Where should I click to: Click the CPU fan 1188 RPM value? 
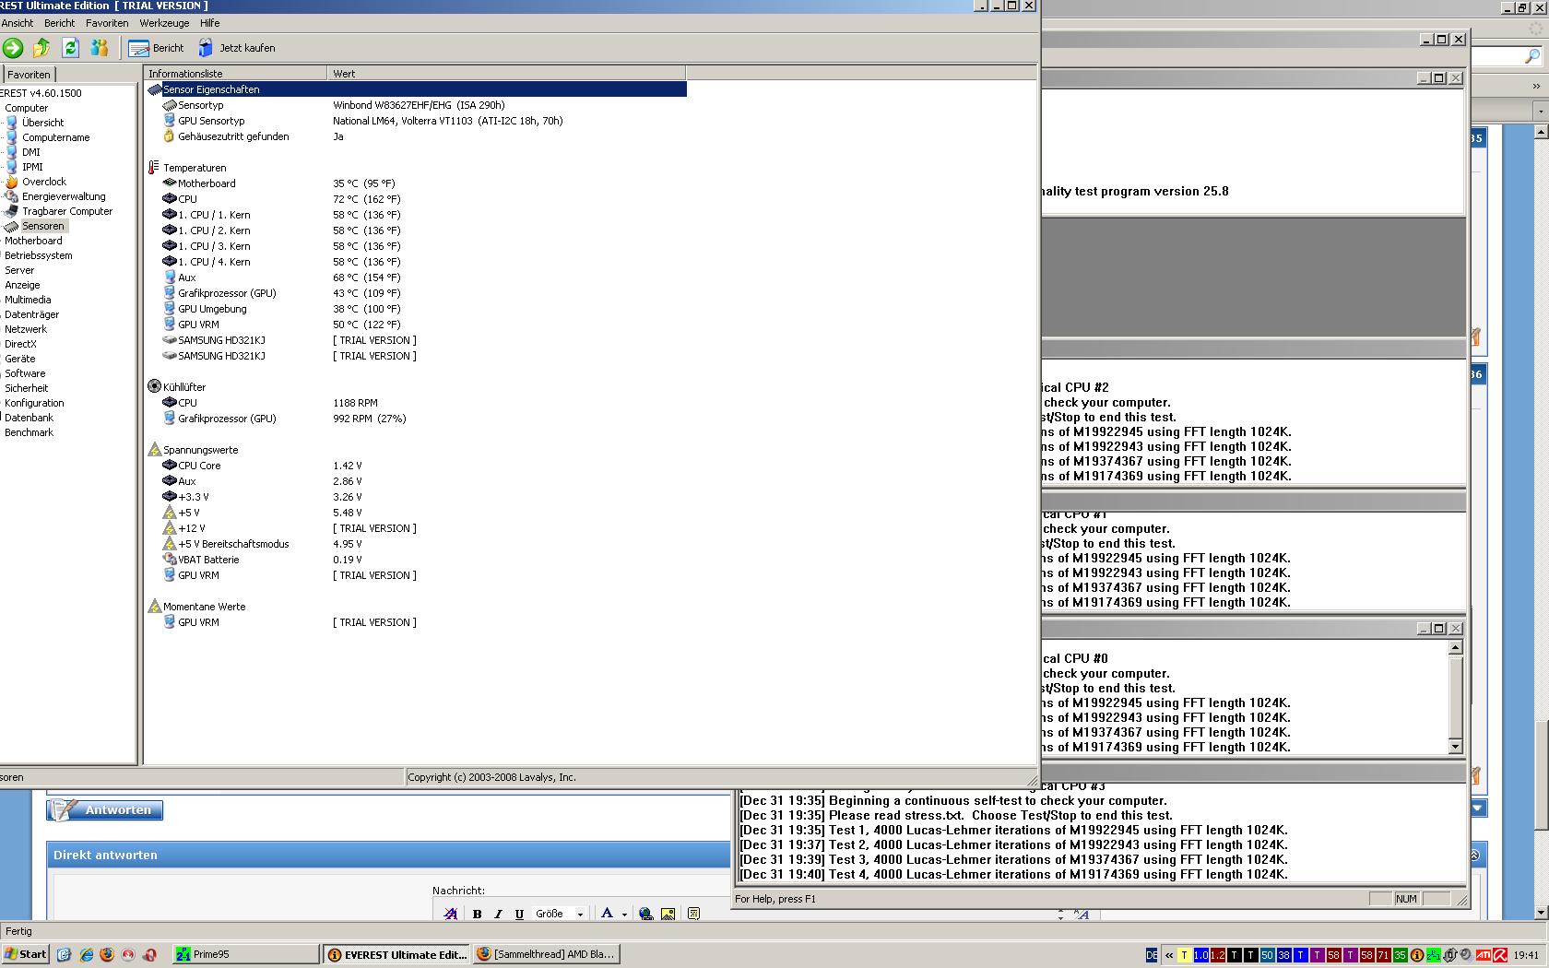tap(355, 403)
